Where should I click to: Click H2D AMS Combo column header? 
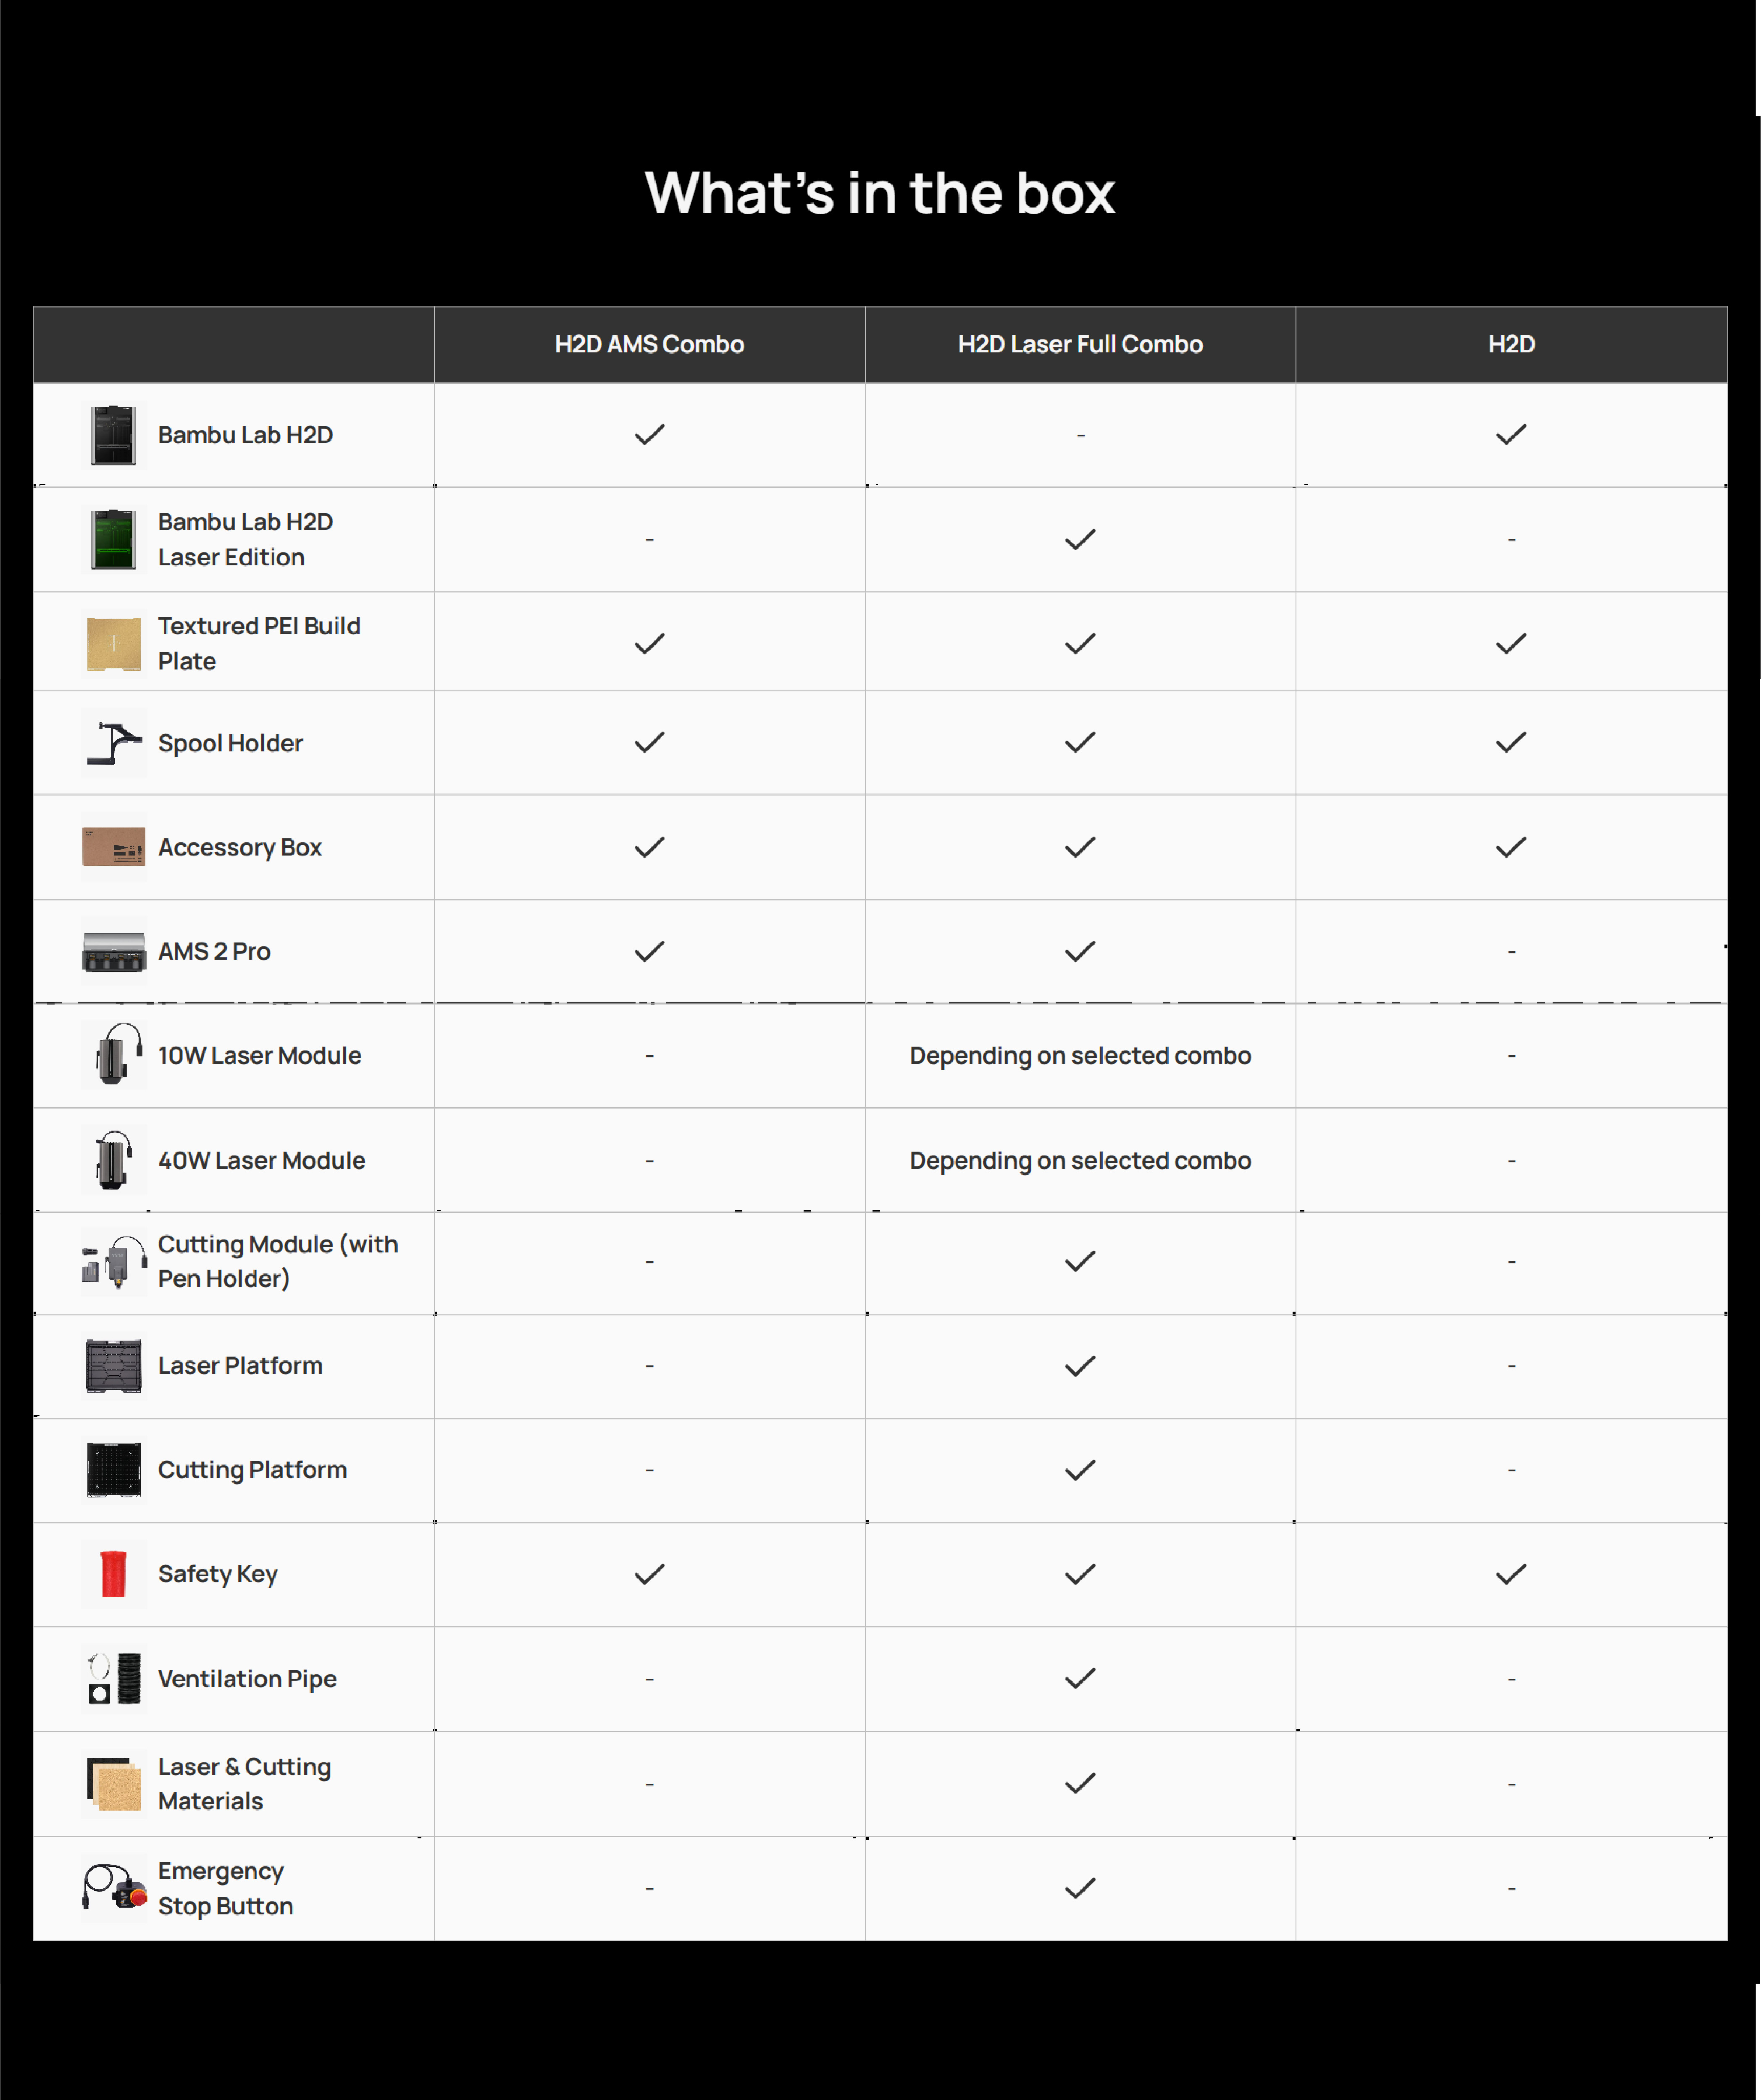[x=649, y=344]
